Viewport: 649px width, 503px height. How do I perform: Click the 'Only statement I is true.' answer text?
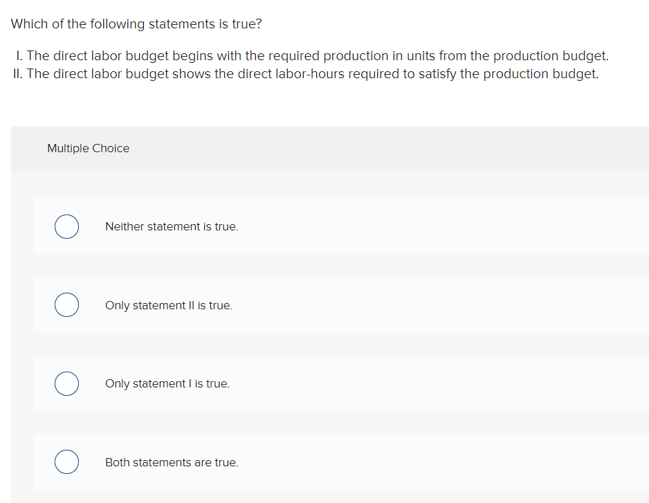coord(167,383)
